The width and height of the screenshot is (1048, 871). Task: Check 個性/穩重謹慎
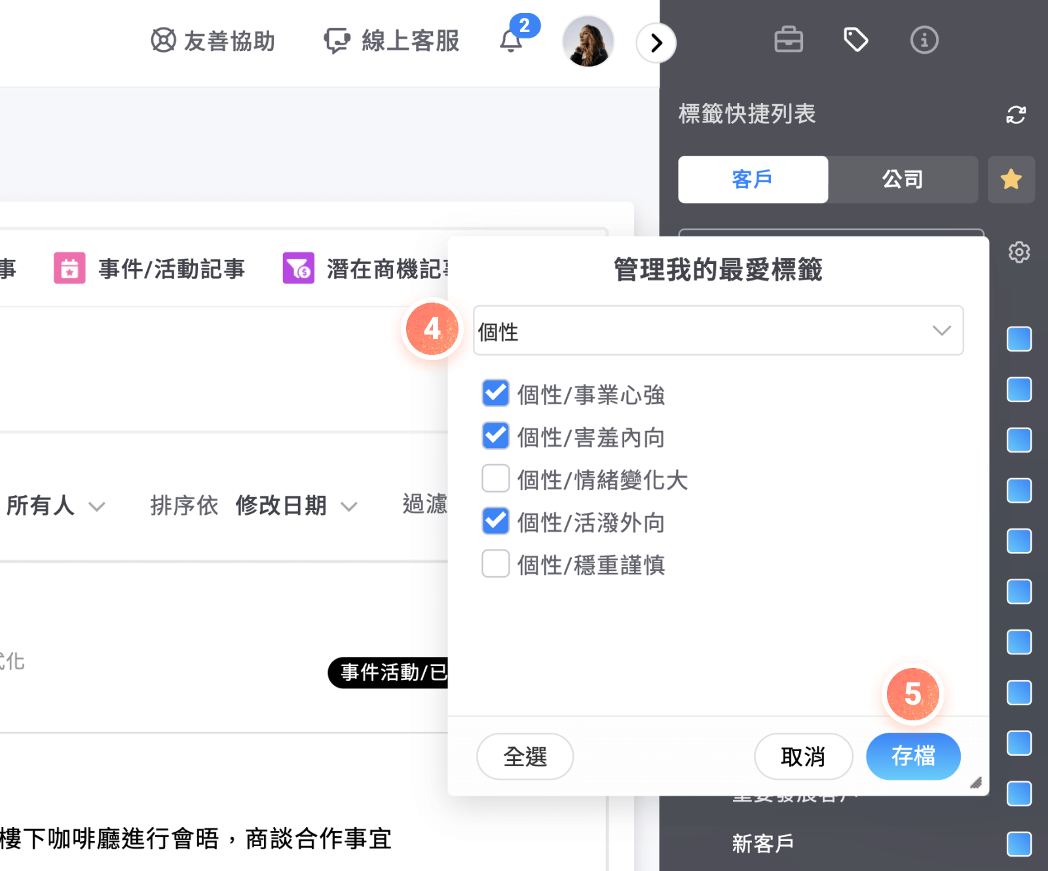tap(496, 564)
